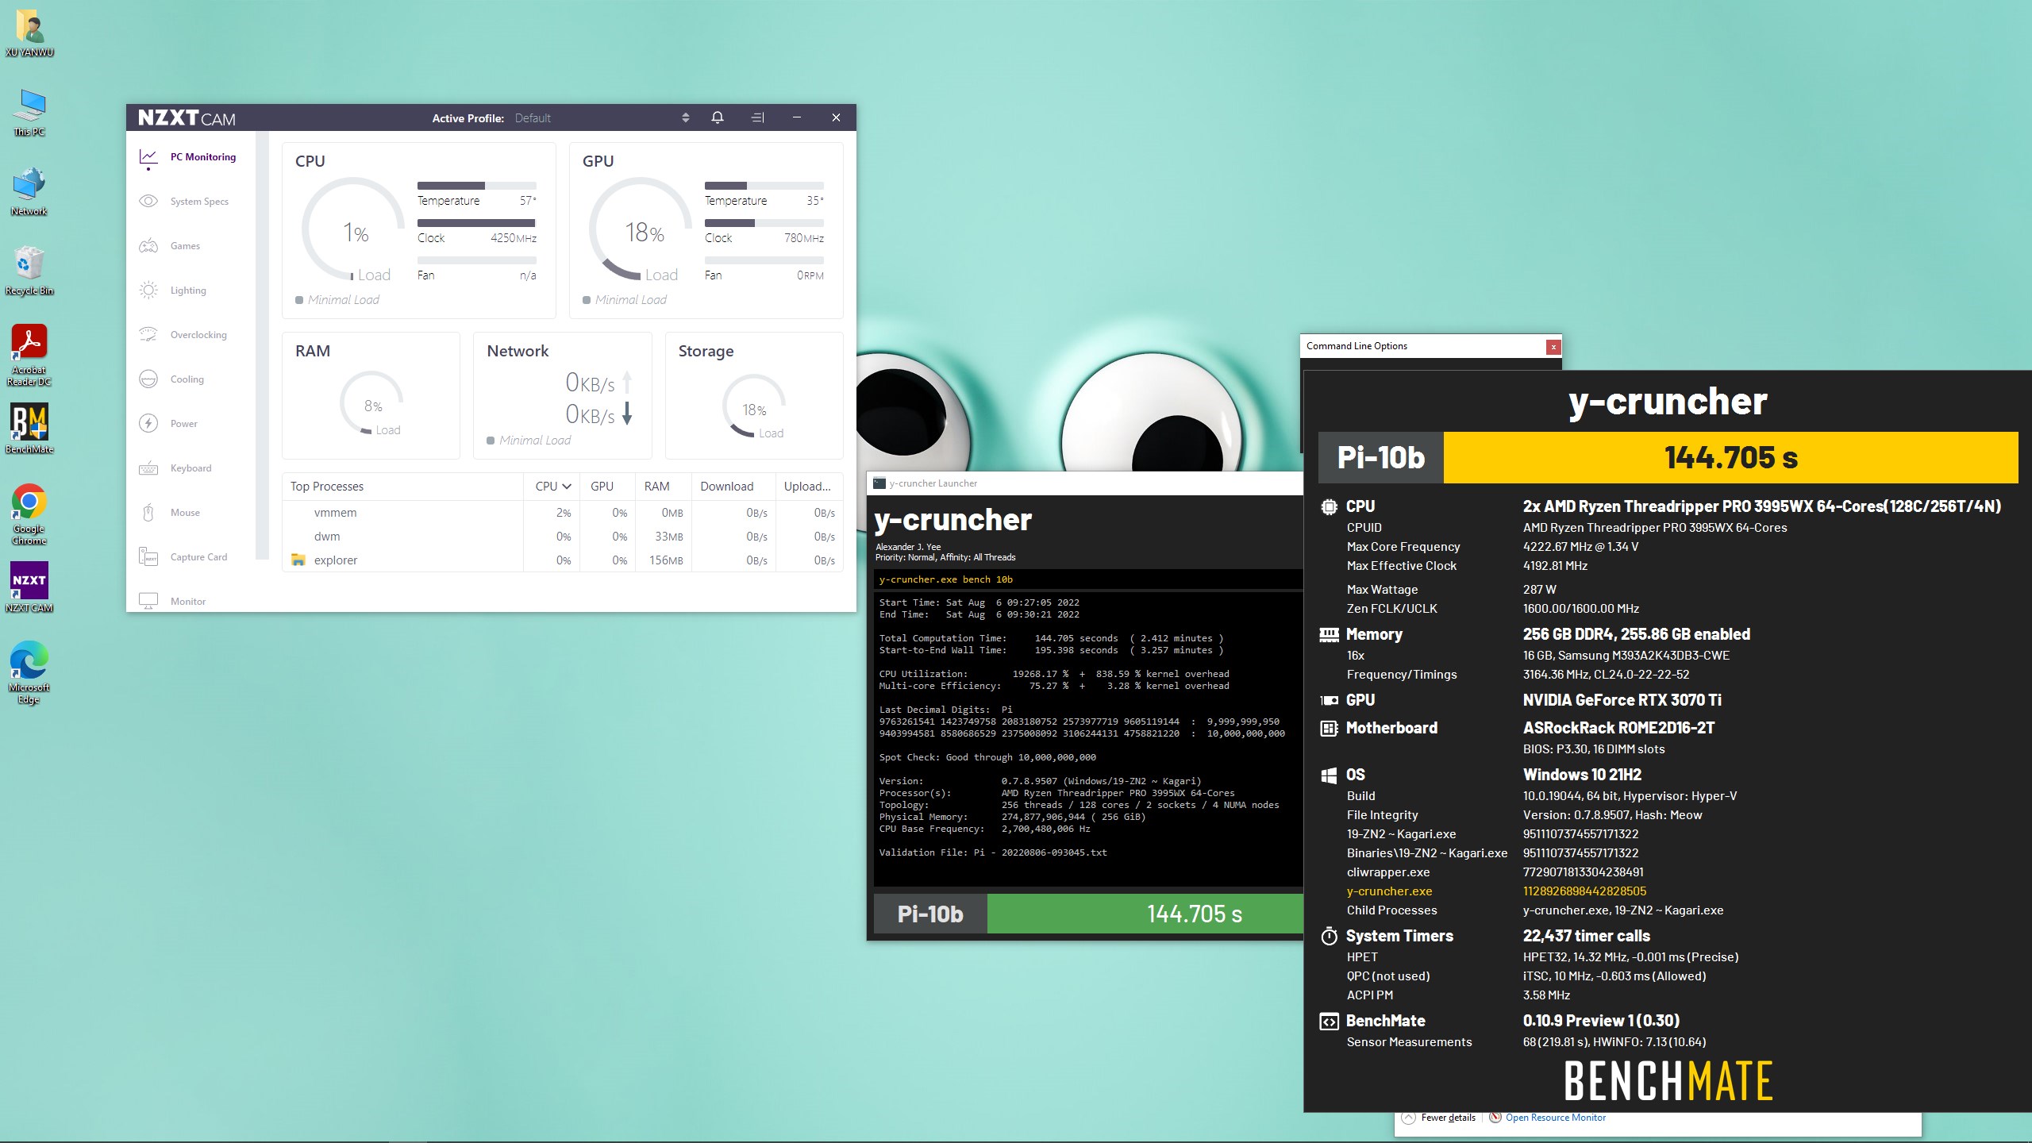
Task: Sort Top Processes by CPU column
Action: (x=552, y=487)
